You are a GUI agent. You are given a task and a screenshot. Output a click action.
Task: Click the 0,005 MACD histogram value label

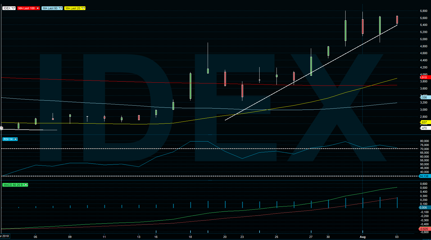click(425, 208)
